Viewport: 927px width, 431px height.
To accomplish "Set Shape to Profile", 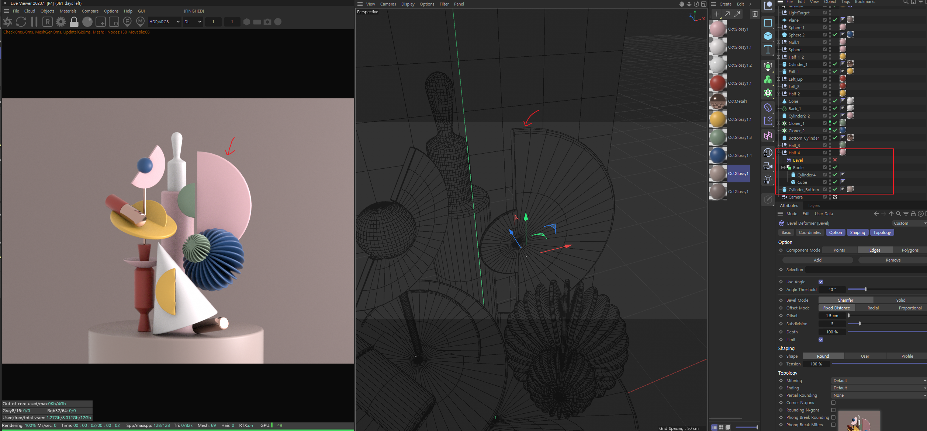I will [907, 356].
